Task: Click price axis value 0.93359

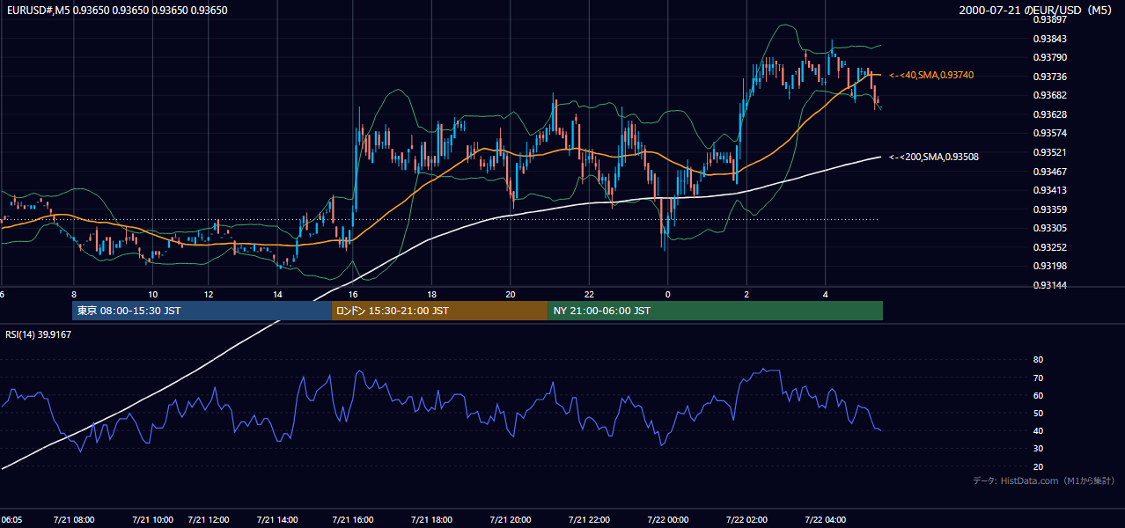Action: pos(1050,209)
